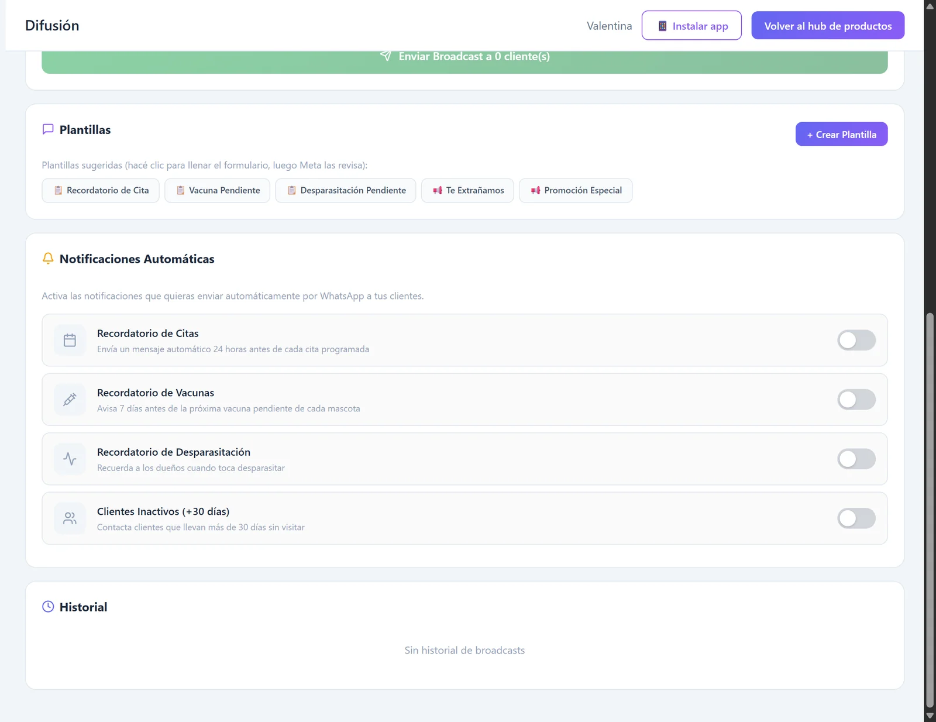The height and width of the screenshot is (722, 936).
Task: Go back via Volver al hub de productos
Action: pyautogui.click(x=828, y=26)
